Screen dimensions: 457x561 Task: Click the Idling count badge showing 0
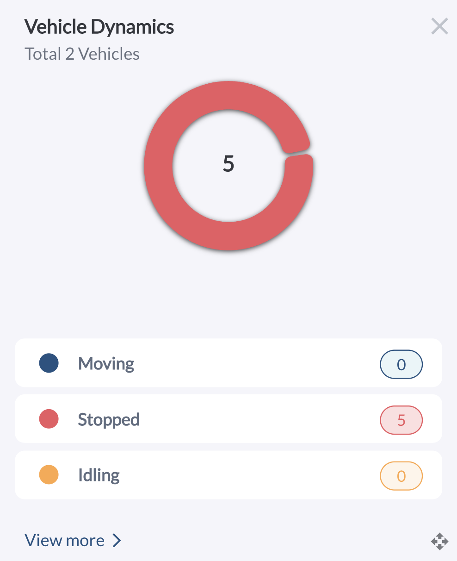tap(401, 476)
